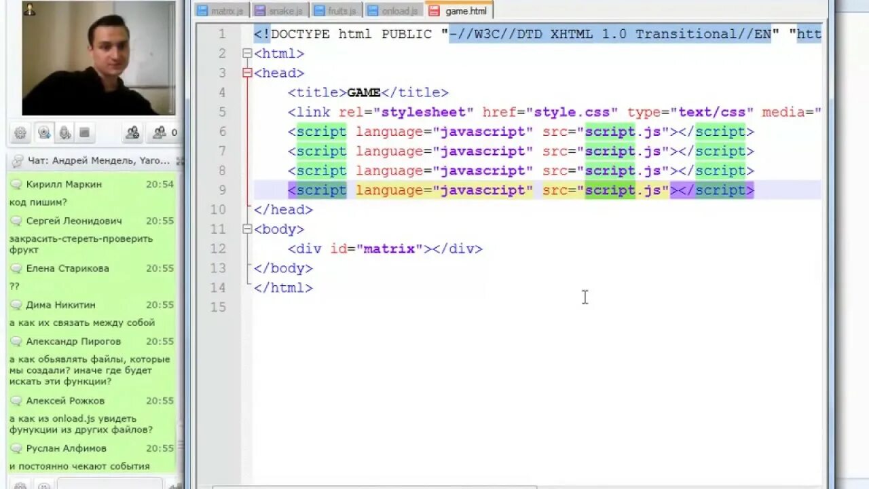869x489 pixels.
Task: Collapse the html tag fold marker
Action: tap(247, 54)
